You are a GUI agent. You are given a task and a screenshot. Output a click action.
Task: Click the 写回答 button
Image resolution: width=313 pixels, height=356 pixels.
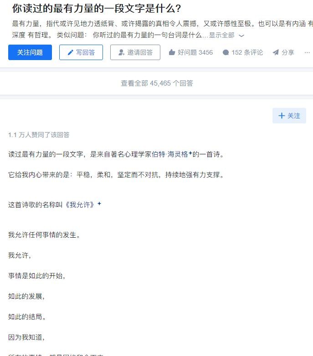click(x=81, y=52)
